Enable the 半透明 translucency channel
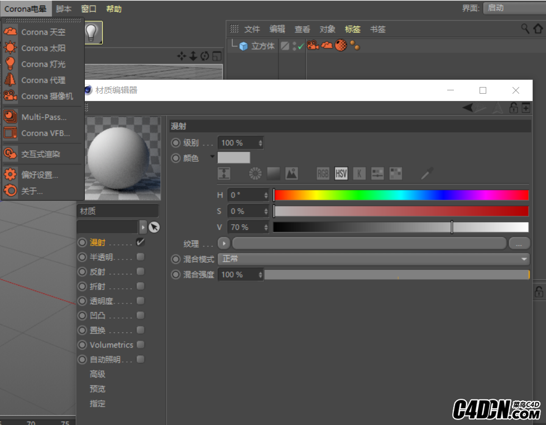The width and height of the screenshot is (546, 425). pos(140,257)
